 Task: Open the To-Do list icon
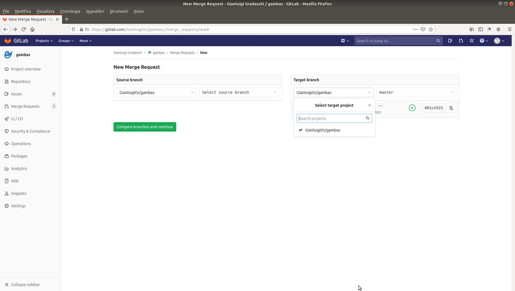click(472, 41)
